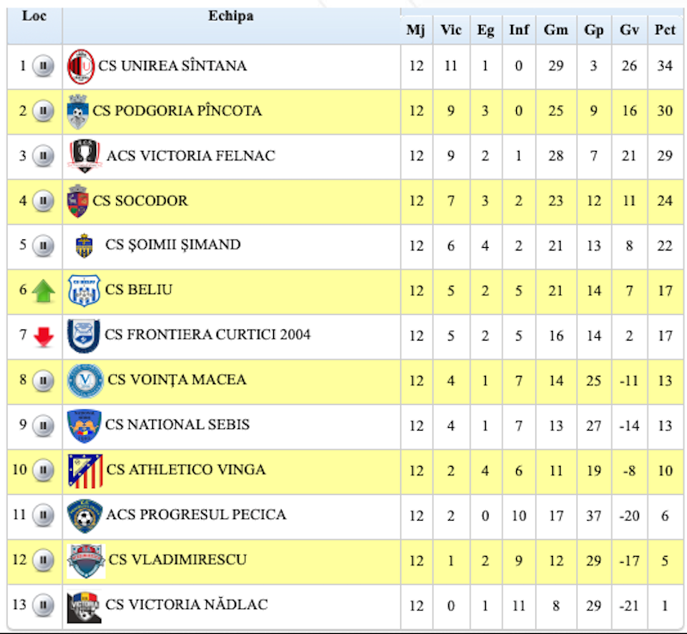The height and width of the screenshot is (634, 687).
Task: Click the red down arrow at position 7
Action: click(x=44, y=336)
